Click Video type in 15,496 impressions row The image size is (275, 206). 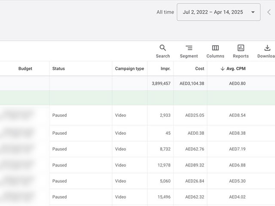click(x=120, y=197)
